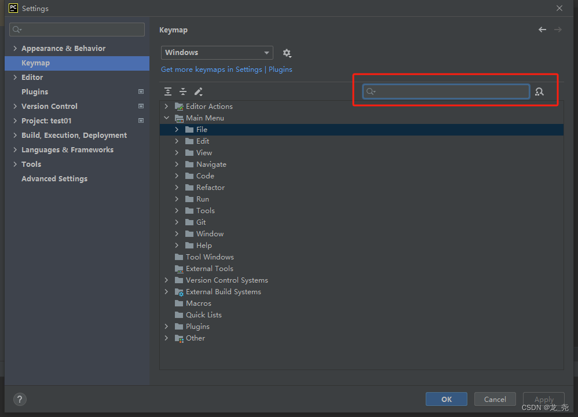Collapse the Main Menu tree node

(x=167, y=118)
